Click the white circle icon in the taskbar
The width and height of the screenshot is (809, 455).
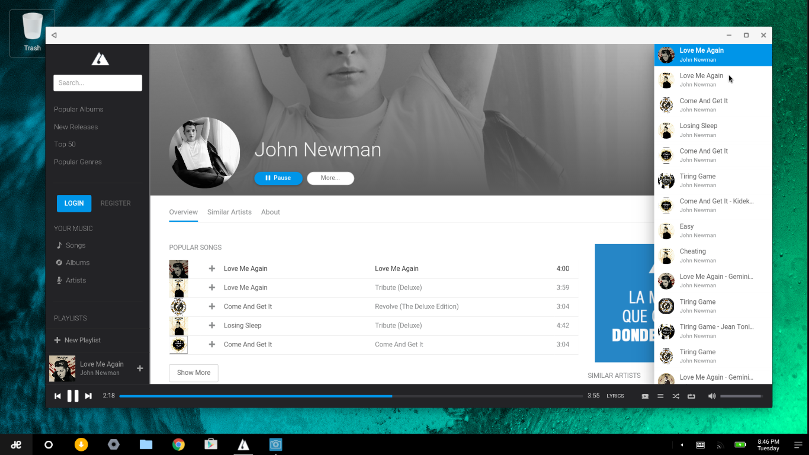click(x=49, y=444)
